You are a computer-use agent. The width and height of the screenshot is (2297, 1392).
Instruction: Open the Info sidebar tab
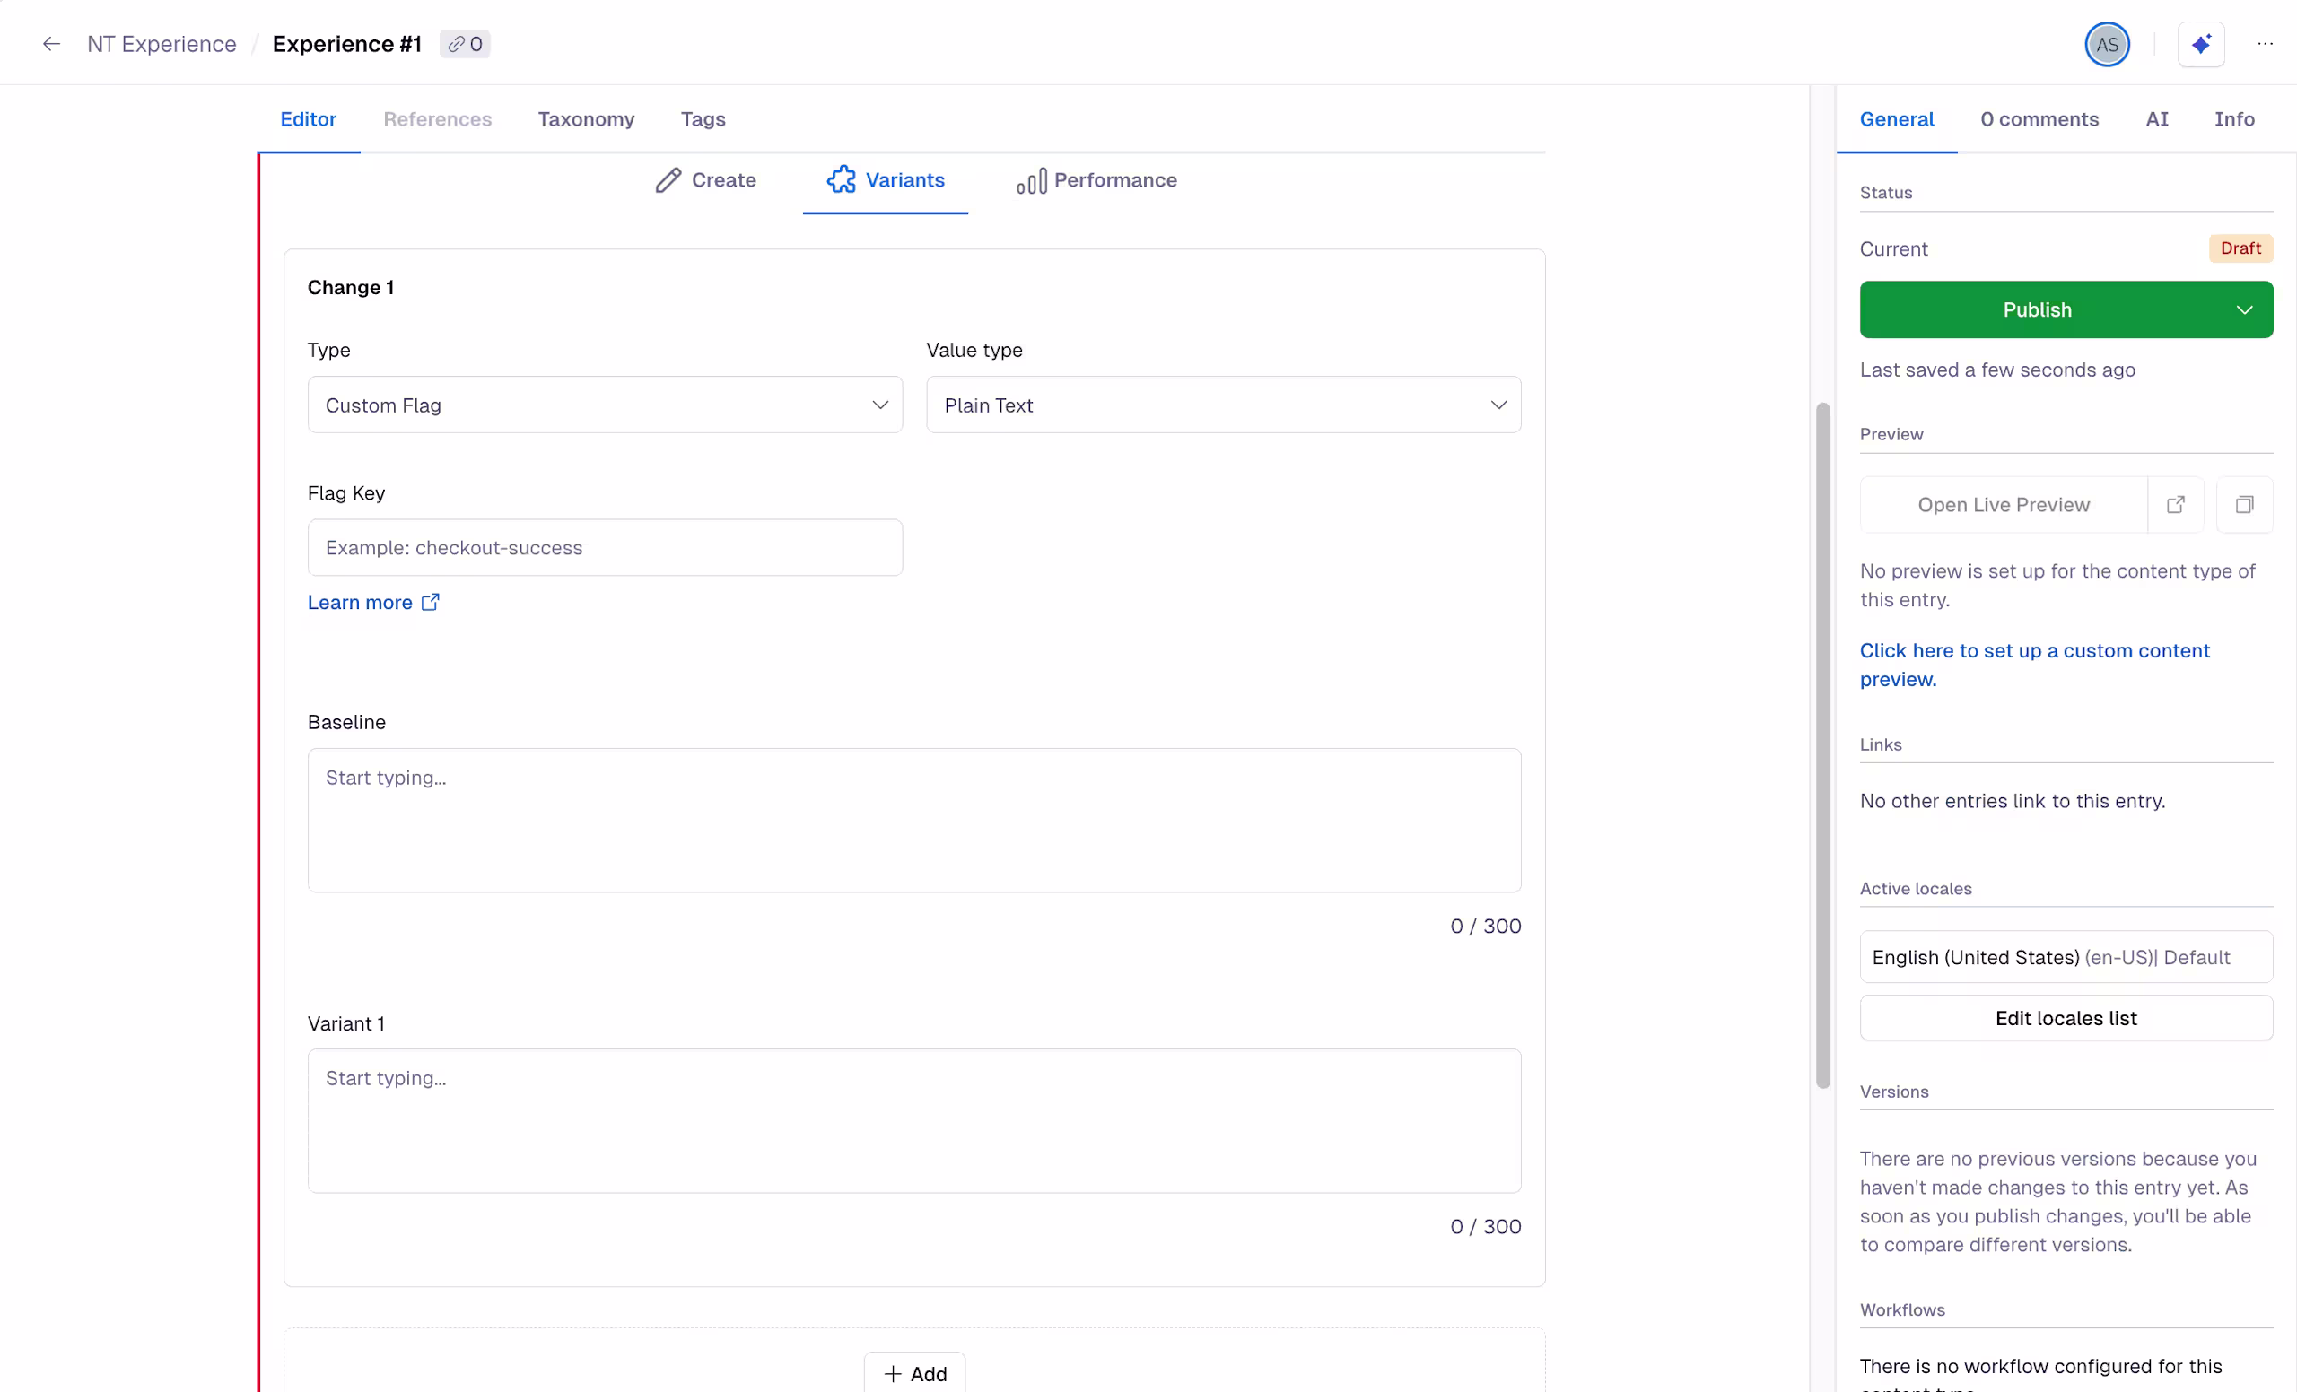pos(2233,119)
